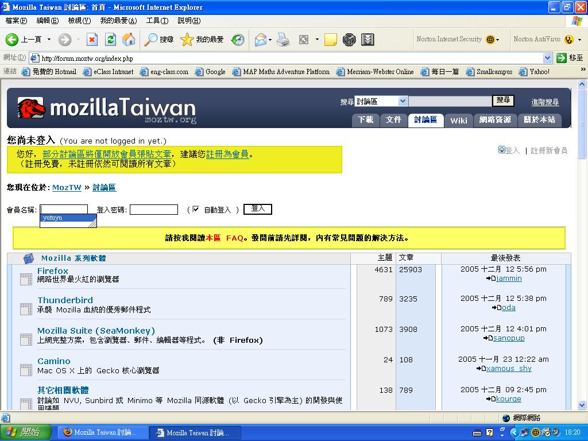The height and width of the screenshot is (441, 588).
Task: Open the 進階搜尋 advanced search link
Action: click(x=545, y=102)
